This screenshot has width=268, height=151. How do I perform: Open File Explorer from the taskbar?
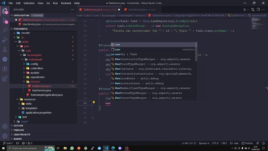coord(65,148)
